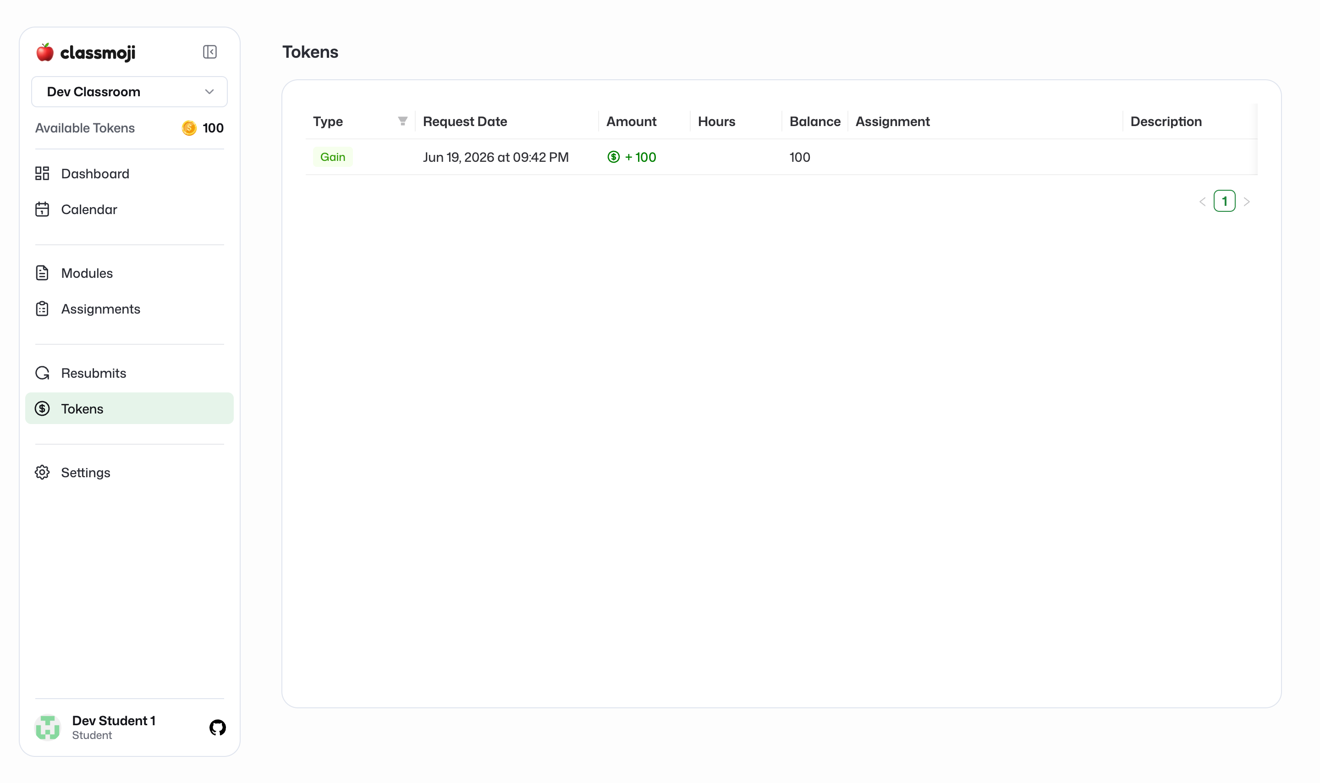Select page 1 in pagination
This screenshot has height=783, width=1320.
(x=1224, y=201)
